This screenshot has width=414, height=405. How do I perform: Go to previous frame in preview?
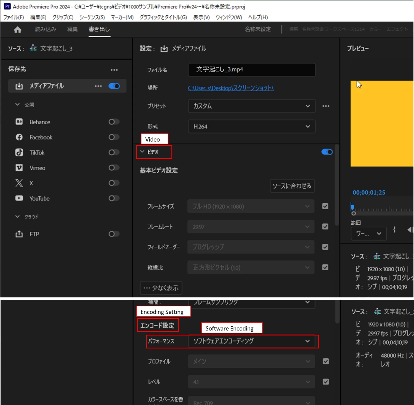[x=410, y=230]
